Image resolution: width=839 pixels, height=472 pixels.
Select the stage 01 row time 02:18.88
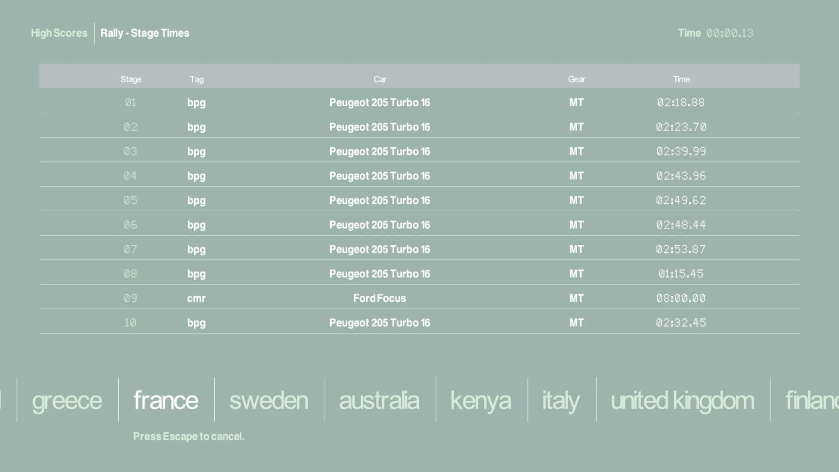[x=681, y=103]
